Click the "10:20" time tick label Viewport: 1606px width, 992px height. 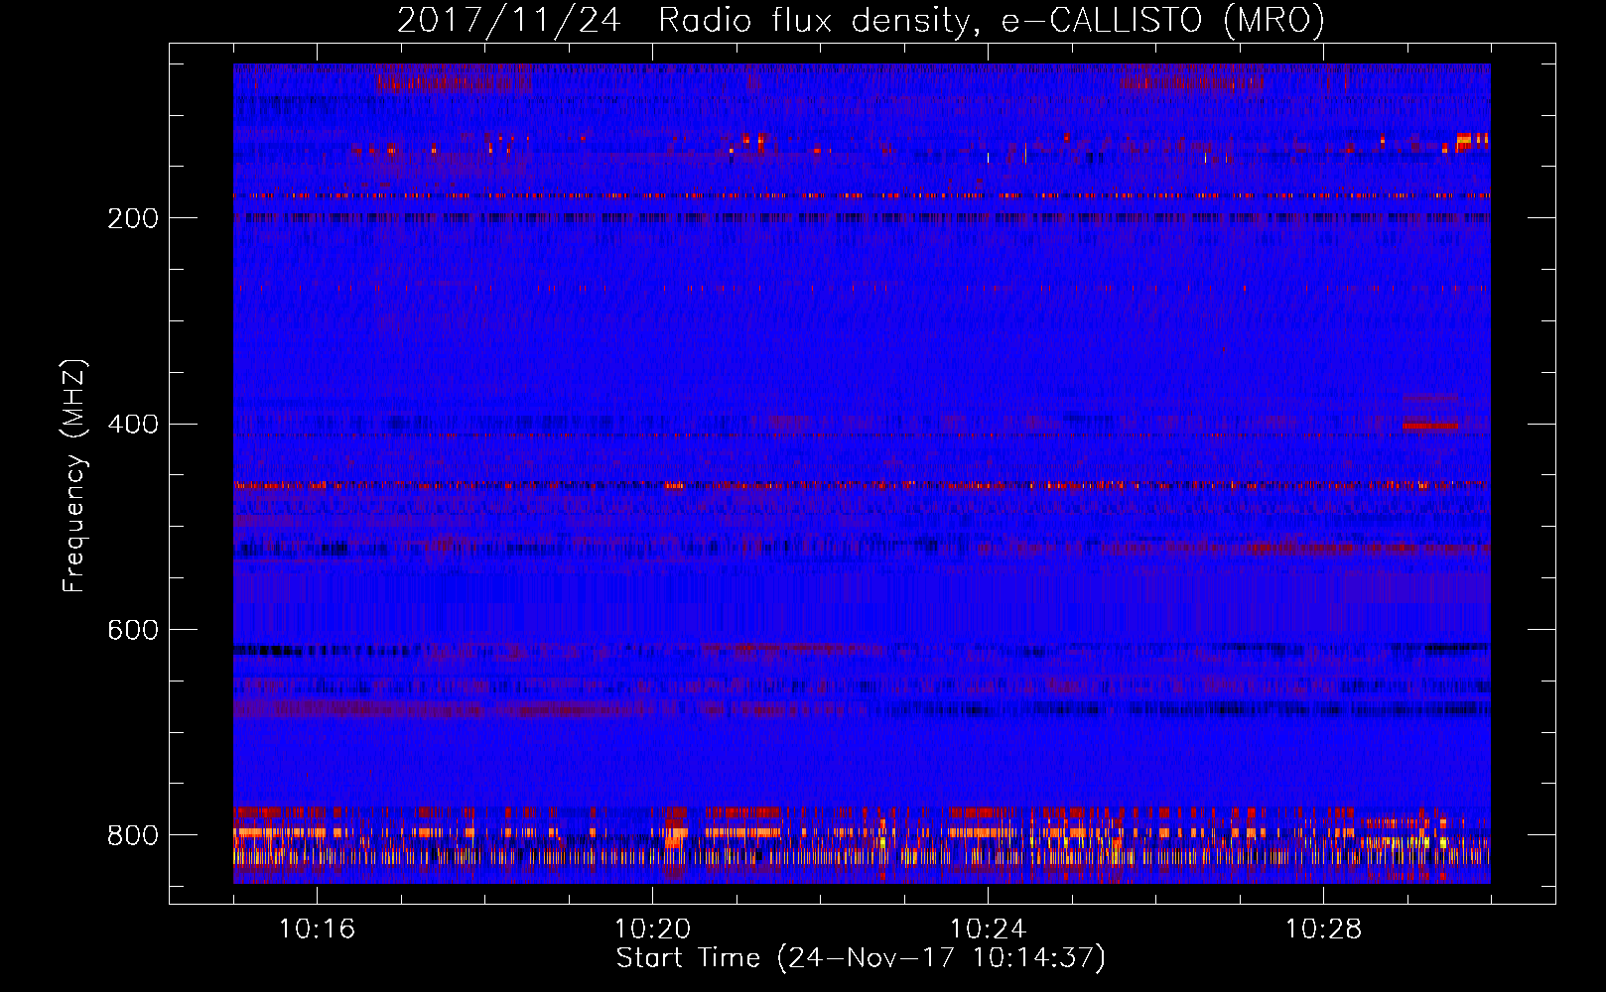coord(652,930)
